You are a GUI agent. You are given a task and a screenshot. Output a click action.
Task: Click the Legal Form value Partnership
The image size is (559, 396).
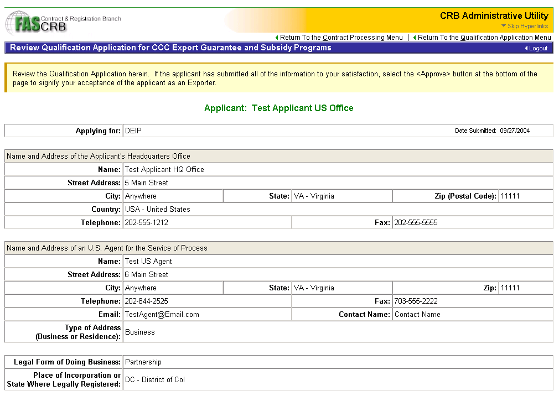coord(143,362)
